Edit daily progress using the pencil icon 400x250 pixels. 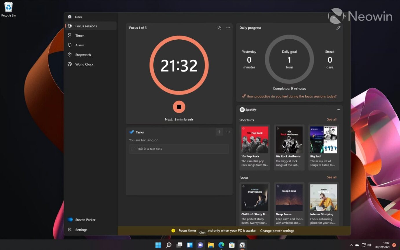338,28
